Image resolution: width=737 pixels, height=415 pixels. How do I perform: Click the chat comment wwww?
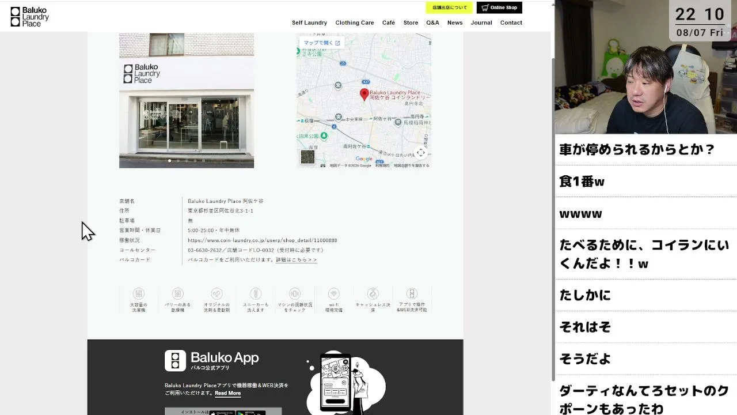tap(580, 214)
